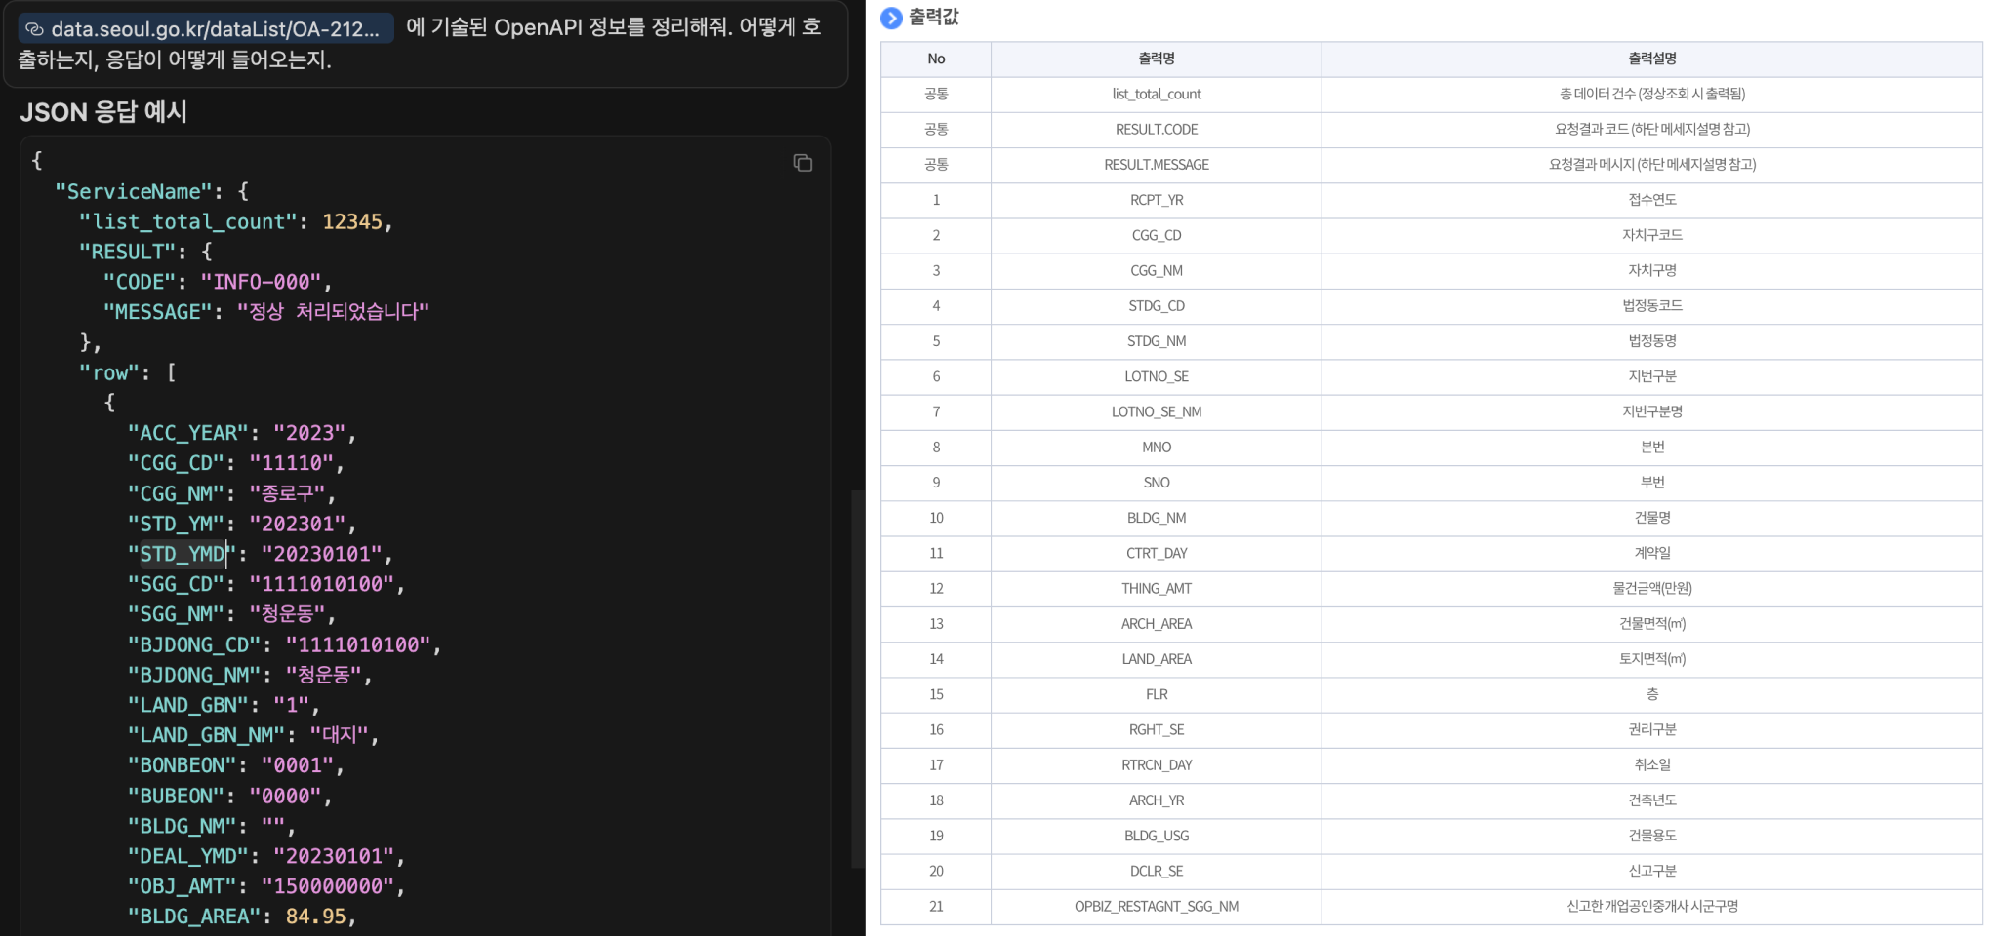Click the blue arrow icon beside 출력값
The width and height of the screenshot is (1993, 936).
click(891, 18)
